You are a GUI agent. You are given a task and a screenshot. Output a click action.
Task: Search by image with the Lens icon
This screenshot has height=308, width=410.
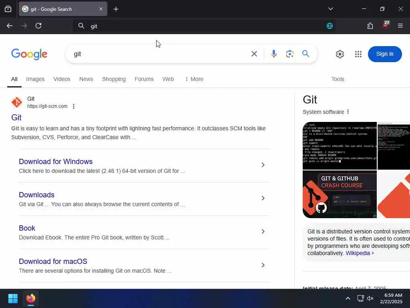(x=290, y=54)
